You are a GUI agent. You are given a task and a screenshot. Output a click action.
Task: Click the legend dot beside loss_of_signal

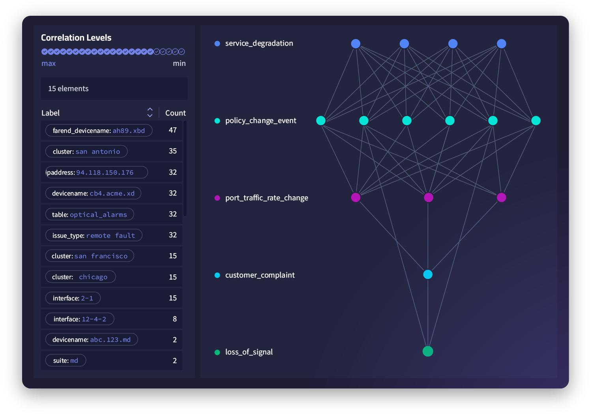point(217,352)
